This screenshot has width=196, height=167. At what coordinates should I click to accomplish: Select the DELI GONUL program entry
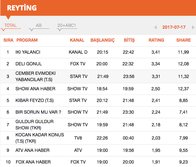28,64
